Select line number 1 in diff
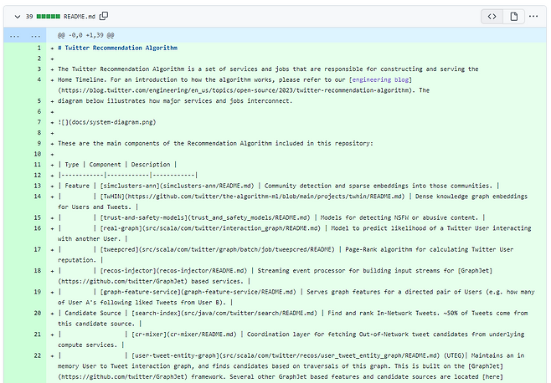The width and height of the screenshot is (551, 383). pyautogui.click(x=39, y=48)
